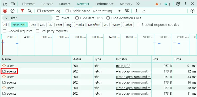Toggle the device toolbar icon

coord(12,4)
